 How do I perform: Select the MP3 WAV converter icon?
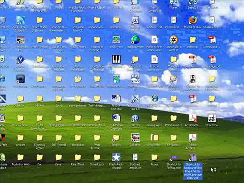tap(135, 79)
